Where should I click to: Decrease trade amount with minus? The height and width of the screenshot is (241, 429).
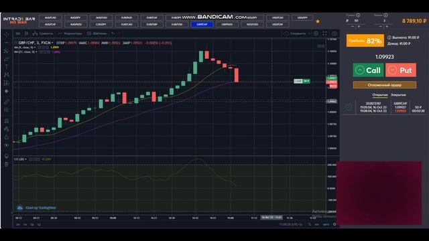pyautogui.click(x=353, y=27)
